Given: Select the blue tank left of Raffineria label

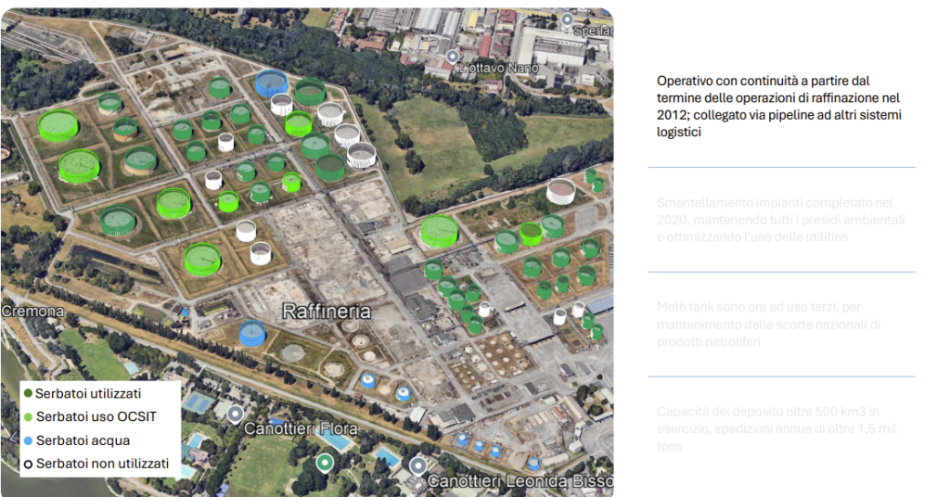Looking at the screenshot, I should [252, 333].
